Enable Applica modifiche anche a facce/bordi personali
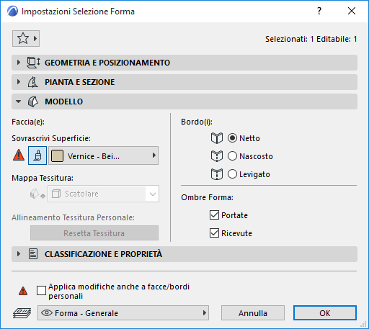This screenshot has height=329, width=369. click(41, 291)
